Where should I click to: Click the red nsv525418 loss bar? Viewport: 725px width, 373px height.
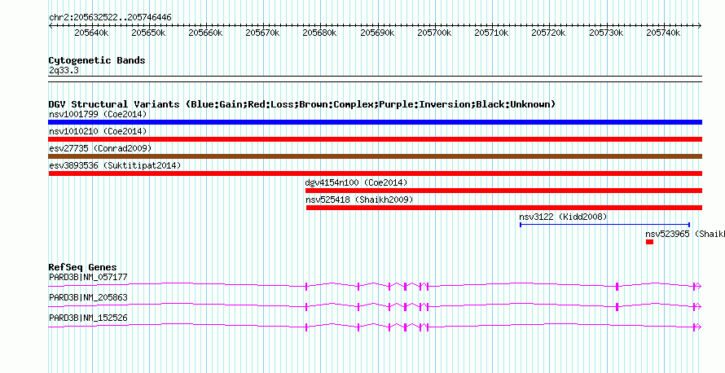504,208
